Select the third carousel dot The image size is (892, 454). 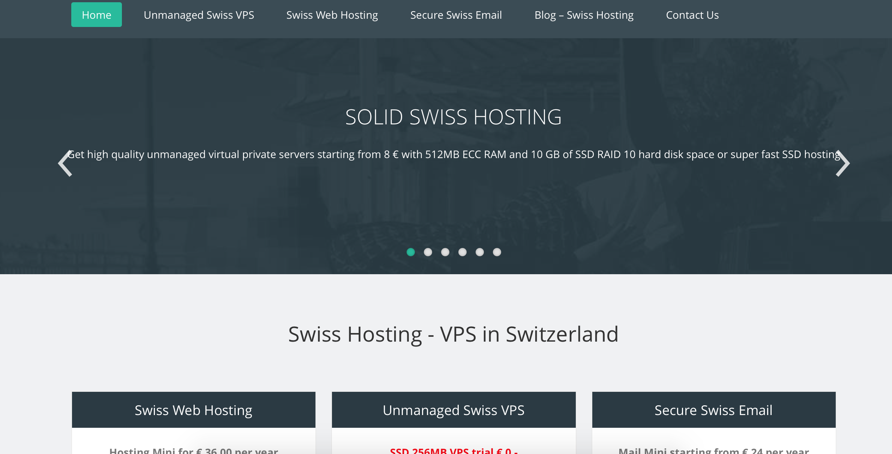(x=445, y=252)
